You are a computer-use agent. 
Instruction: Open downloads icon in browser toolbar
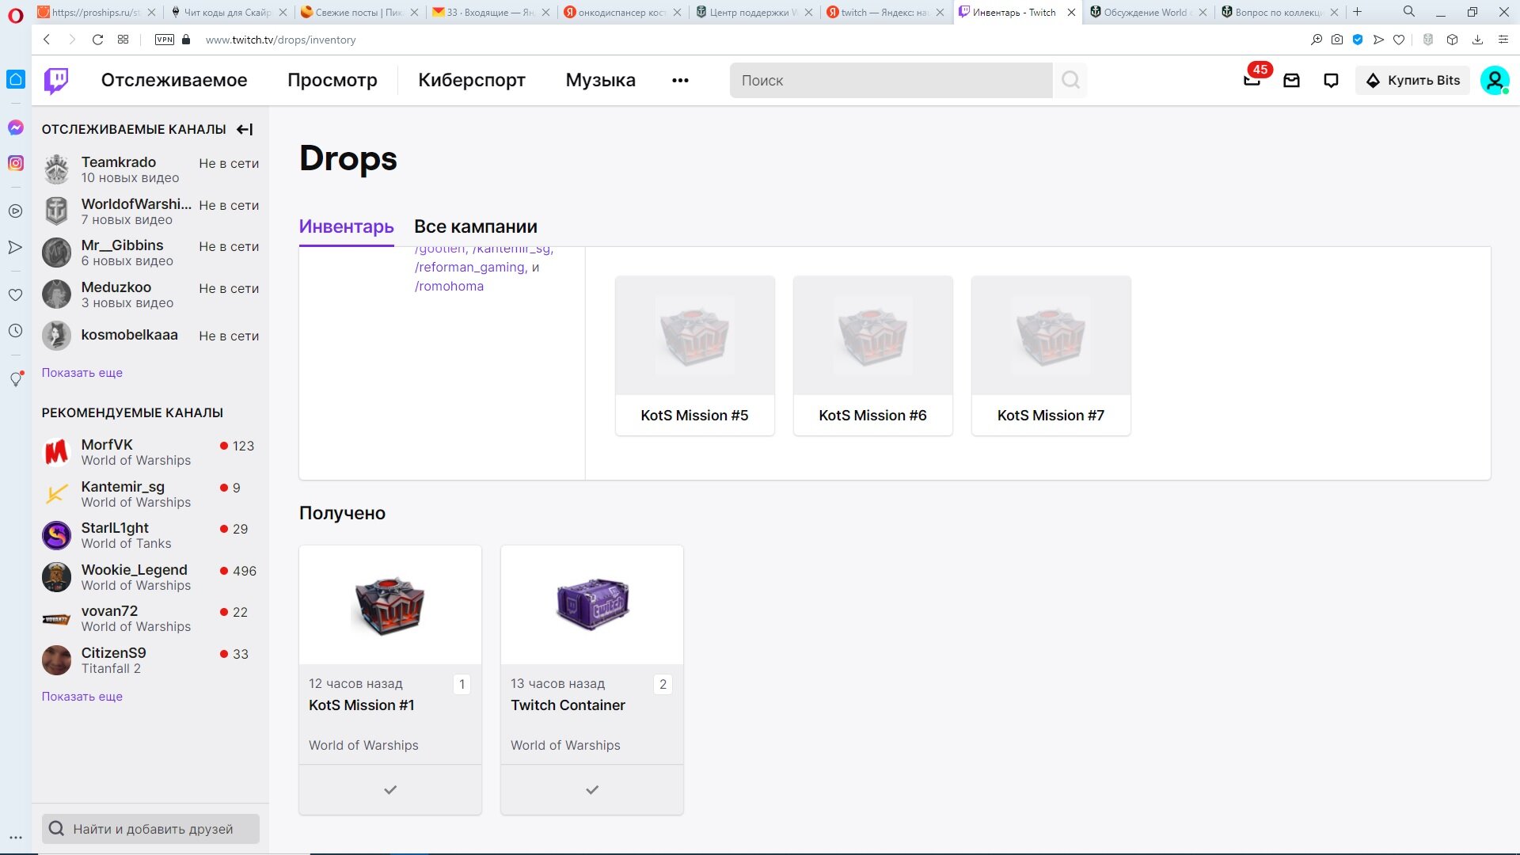[x=1477, y=40]
